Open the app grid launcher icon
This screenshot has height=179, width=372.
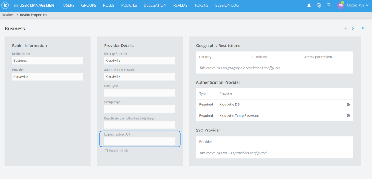[16, 6]
